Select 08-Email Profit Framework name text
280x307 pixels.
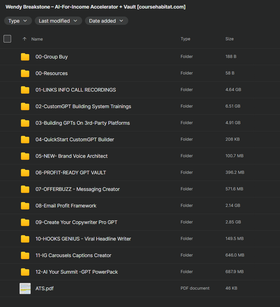point(66,205)
